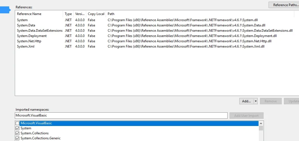Tick the Microsoft.VisualBasic namespace checkbox
Image resolution: width=299 pixels, height=141 pixels.
[17, 123]
